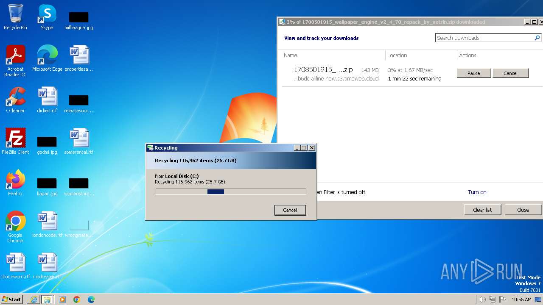Click the Search downloads field
543x305 pixels.
(x=484, y=38)
